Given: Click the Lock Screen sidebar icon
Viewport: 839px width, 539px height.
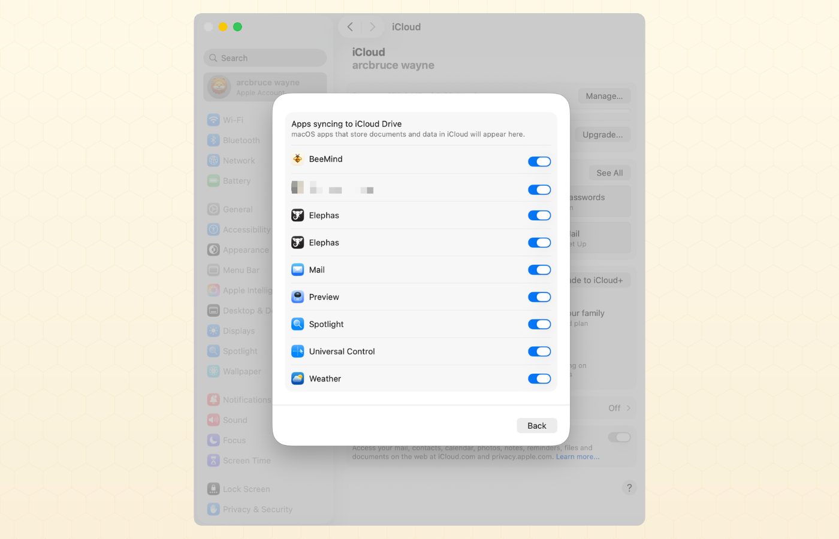Looking at the screenshot, I should click(x=213, y=489).
